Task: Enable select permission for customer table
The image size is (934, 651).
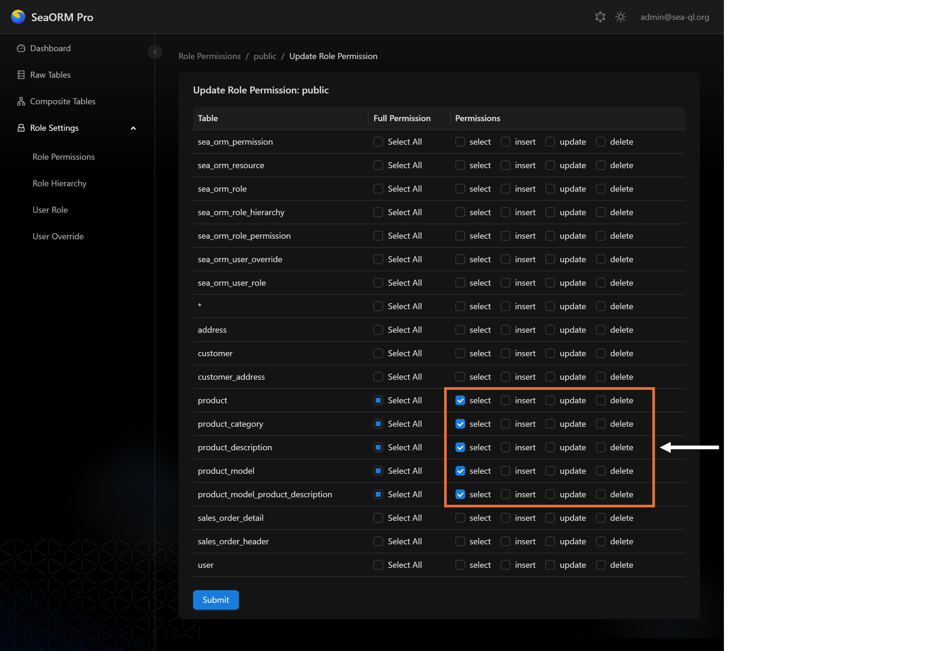Action: pos(460,353)
